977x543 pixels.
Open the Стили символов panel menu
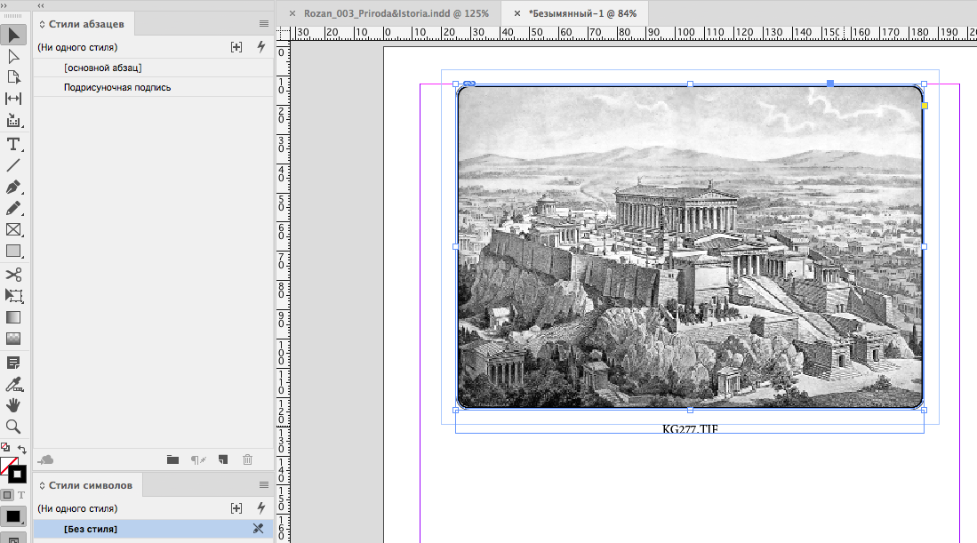click(263, 485)
